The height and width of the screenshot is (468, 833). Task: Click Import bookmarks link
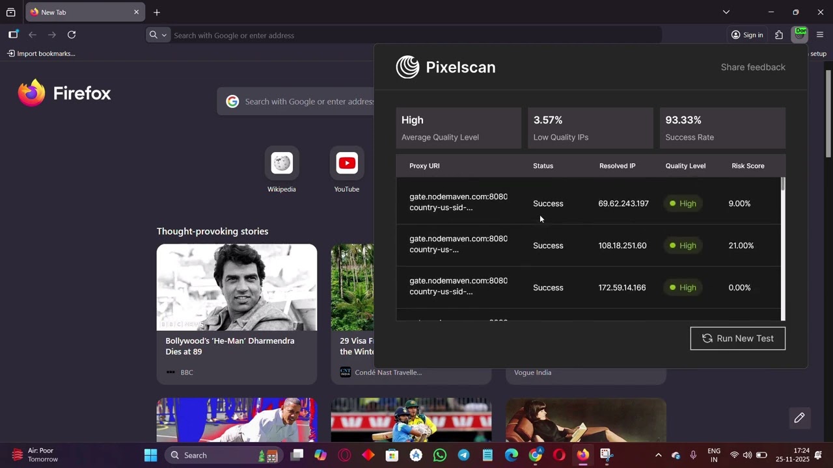[x=41, y=53]
